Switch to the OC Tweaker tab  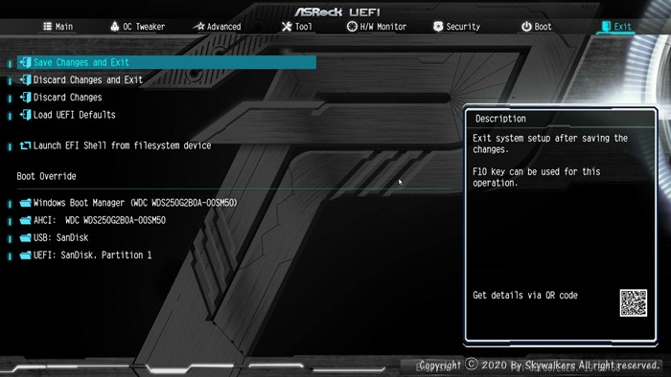pos(137,27)
